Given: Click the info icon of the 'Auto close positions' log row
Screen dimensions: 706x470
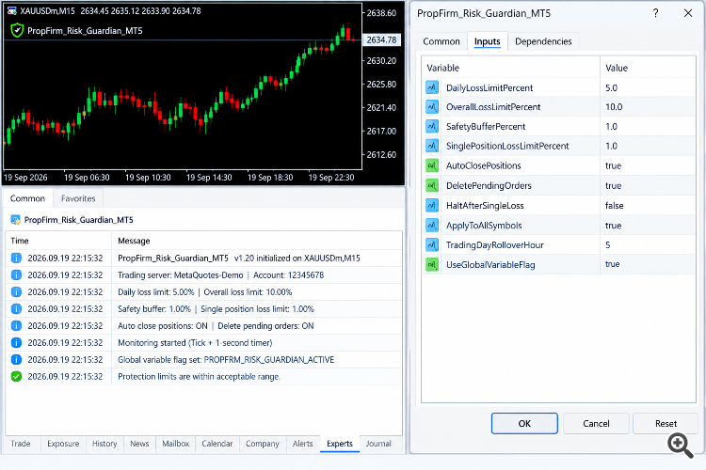Looking at the screenshot, I should [16, 325].
